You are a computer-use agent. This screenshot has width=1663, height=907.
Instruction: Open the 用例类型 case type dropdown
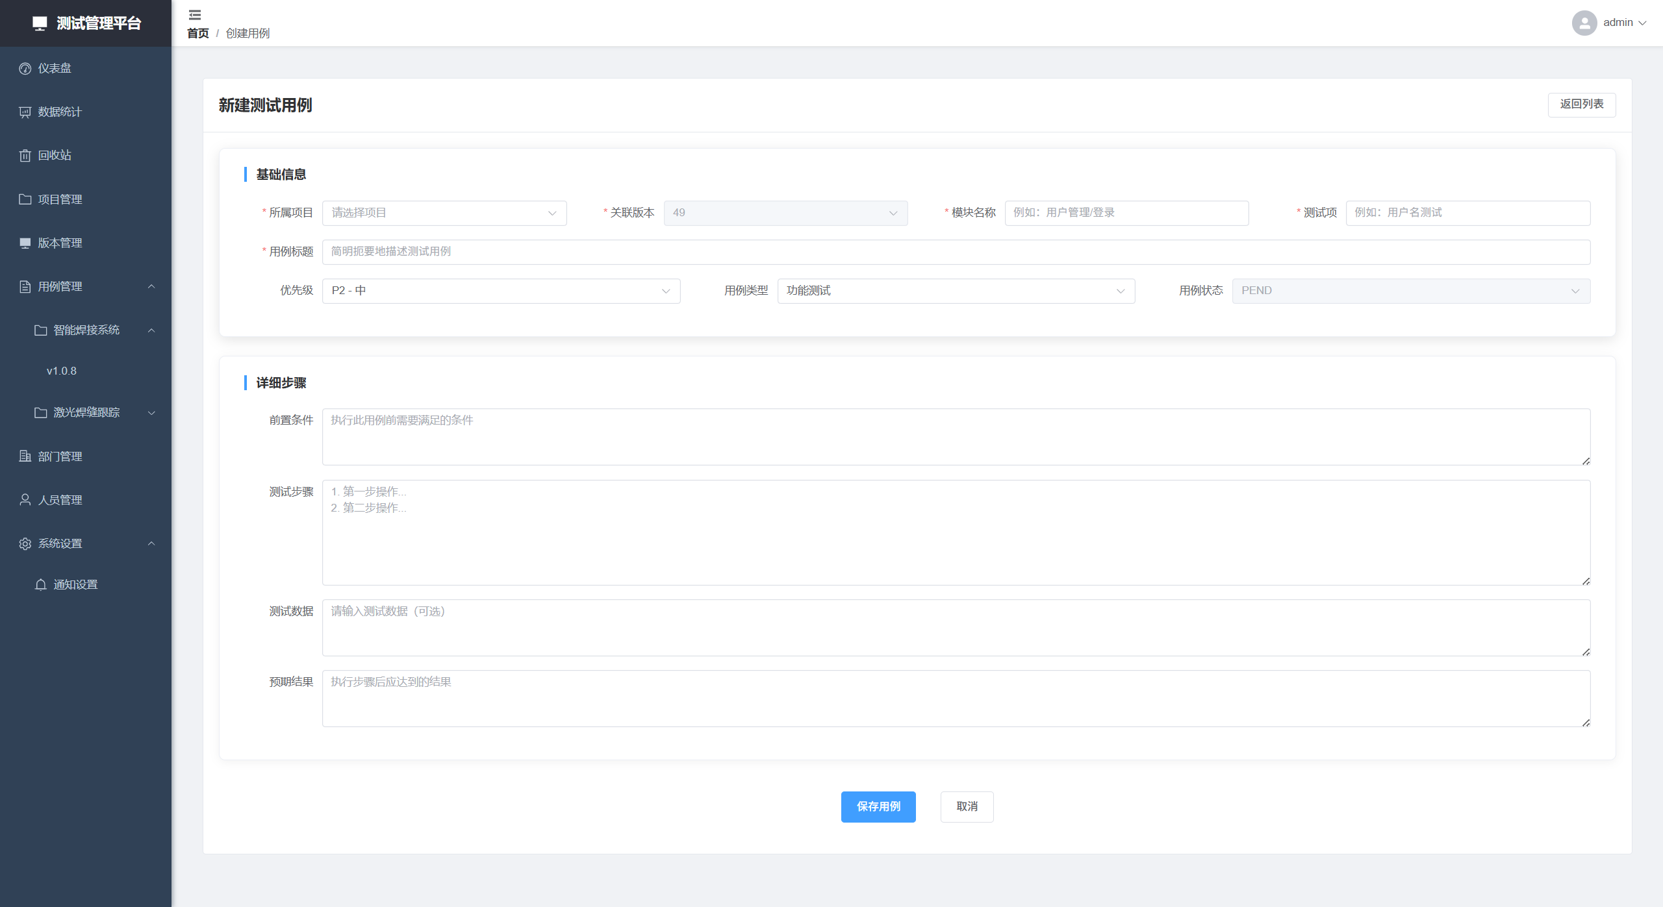coord(956,291)
